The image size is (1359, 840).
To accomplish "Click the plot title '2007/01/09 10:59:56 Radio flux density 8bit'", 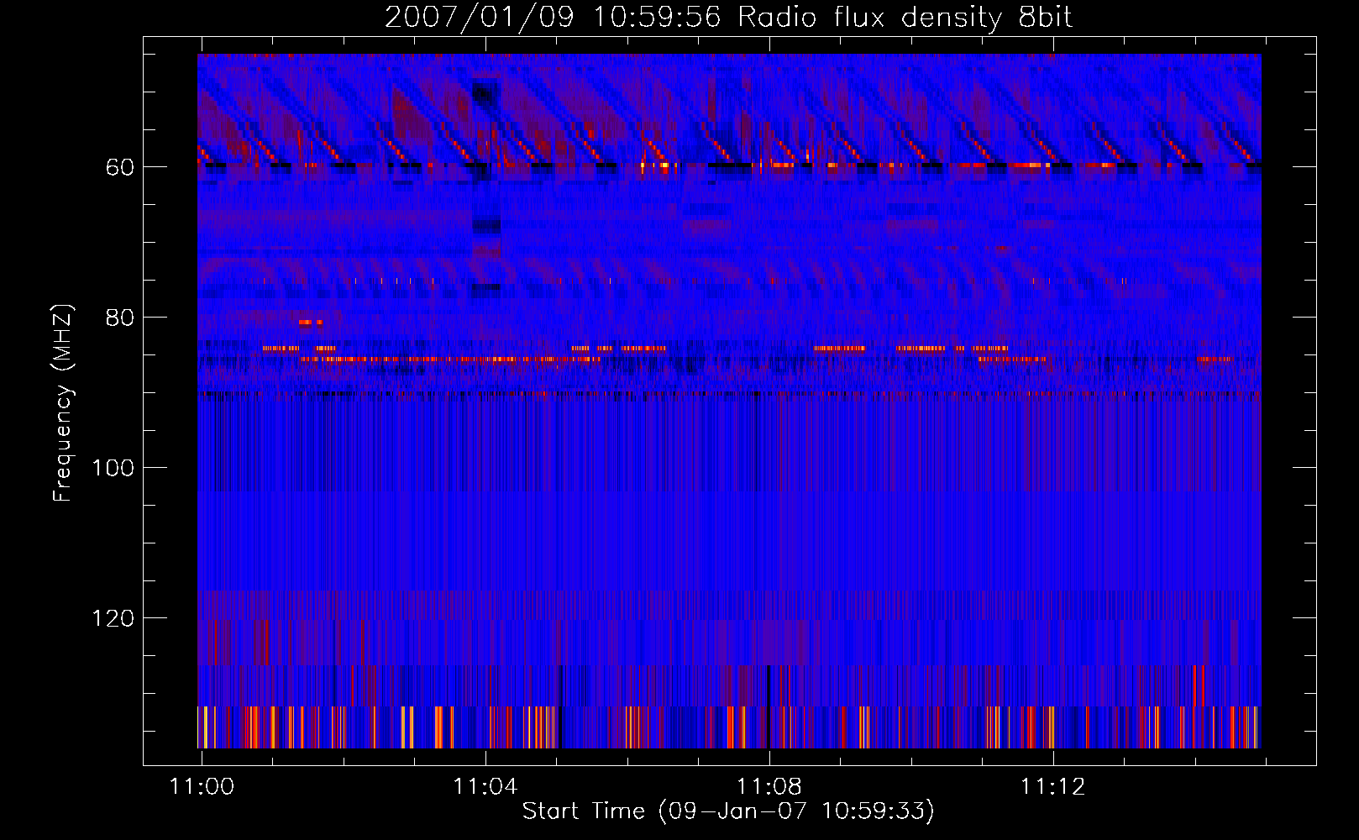I will (x=729, y=18).
